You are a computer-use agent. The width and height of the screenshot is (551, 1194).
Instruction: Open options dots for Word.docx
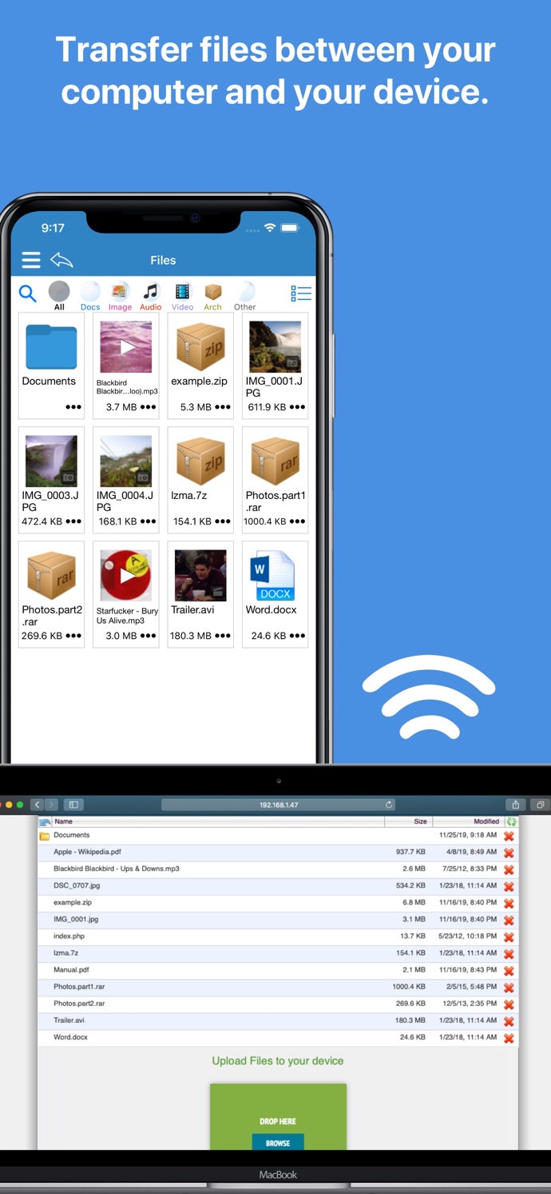pyautogui.click(x=297, y=636)
